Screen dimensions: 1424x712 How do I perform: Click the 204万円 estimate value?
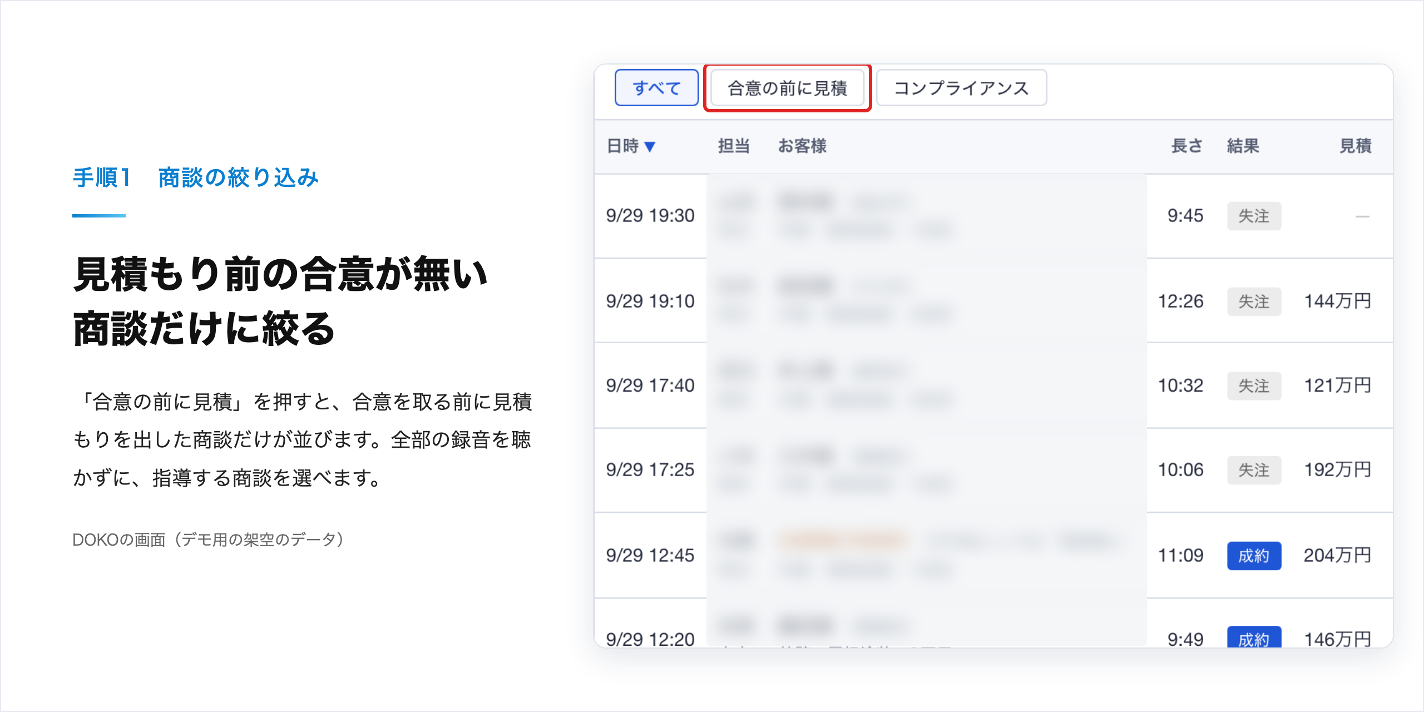pos(1338,556)
